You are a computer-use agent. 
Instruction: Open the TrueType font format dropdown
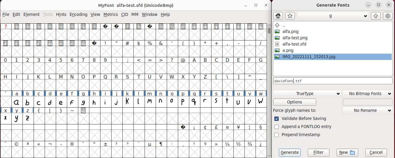point(307,94)
